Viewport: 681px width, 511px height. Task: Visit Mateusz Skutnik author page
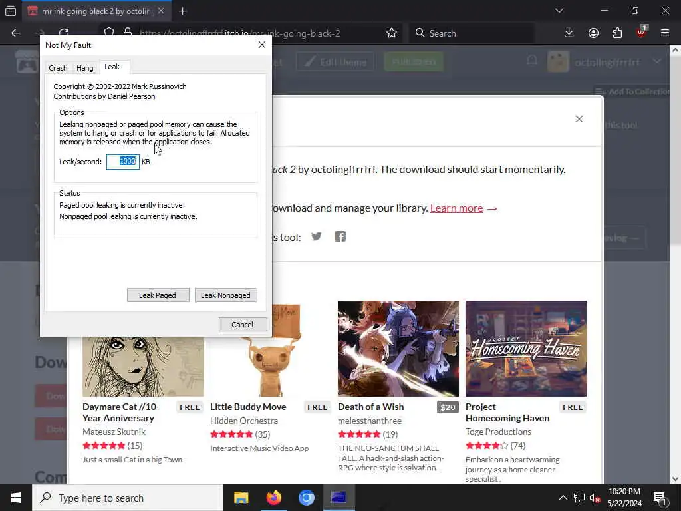114,432
